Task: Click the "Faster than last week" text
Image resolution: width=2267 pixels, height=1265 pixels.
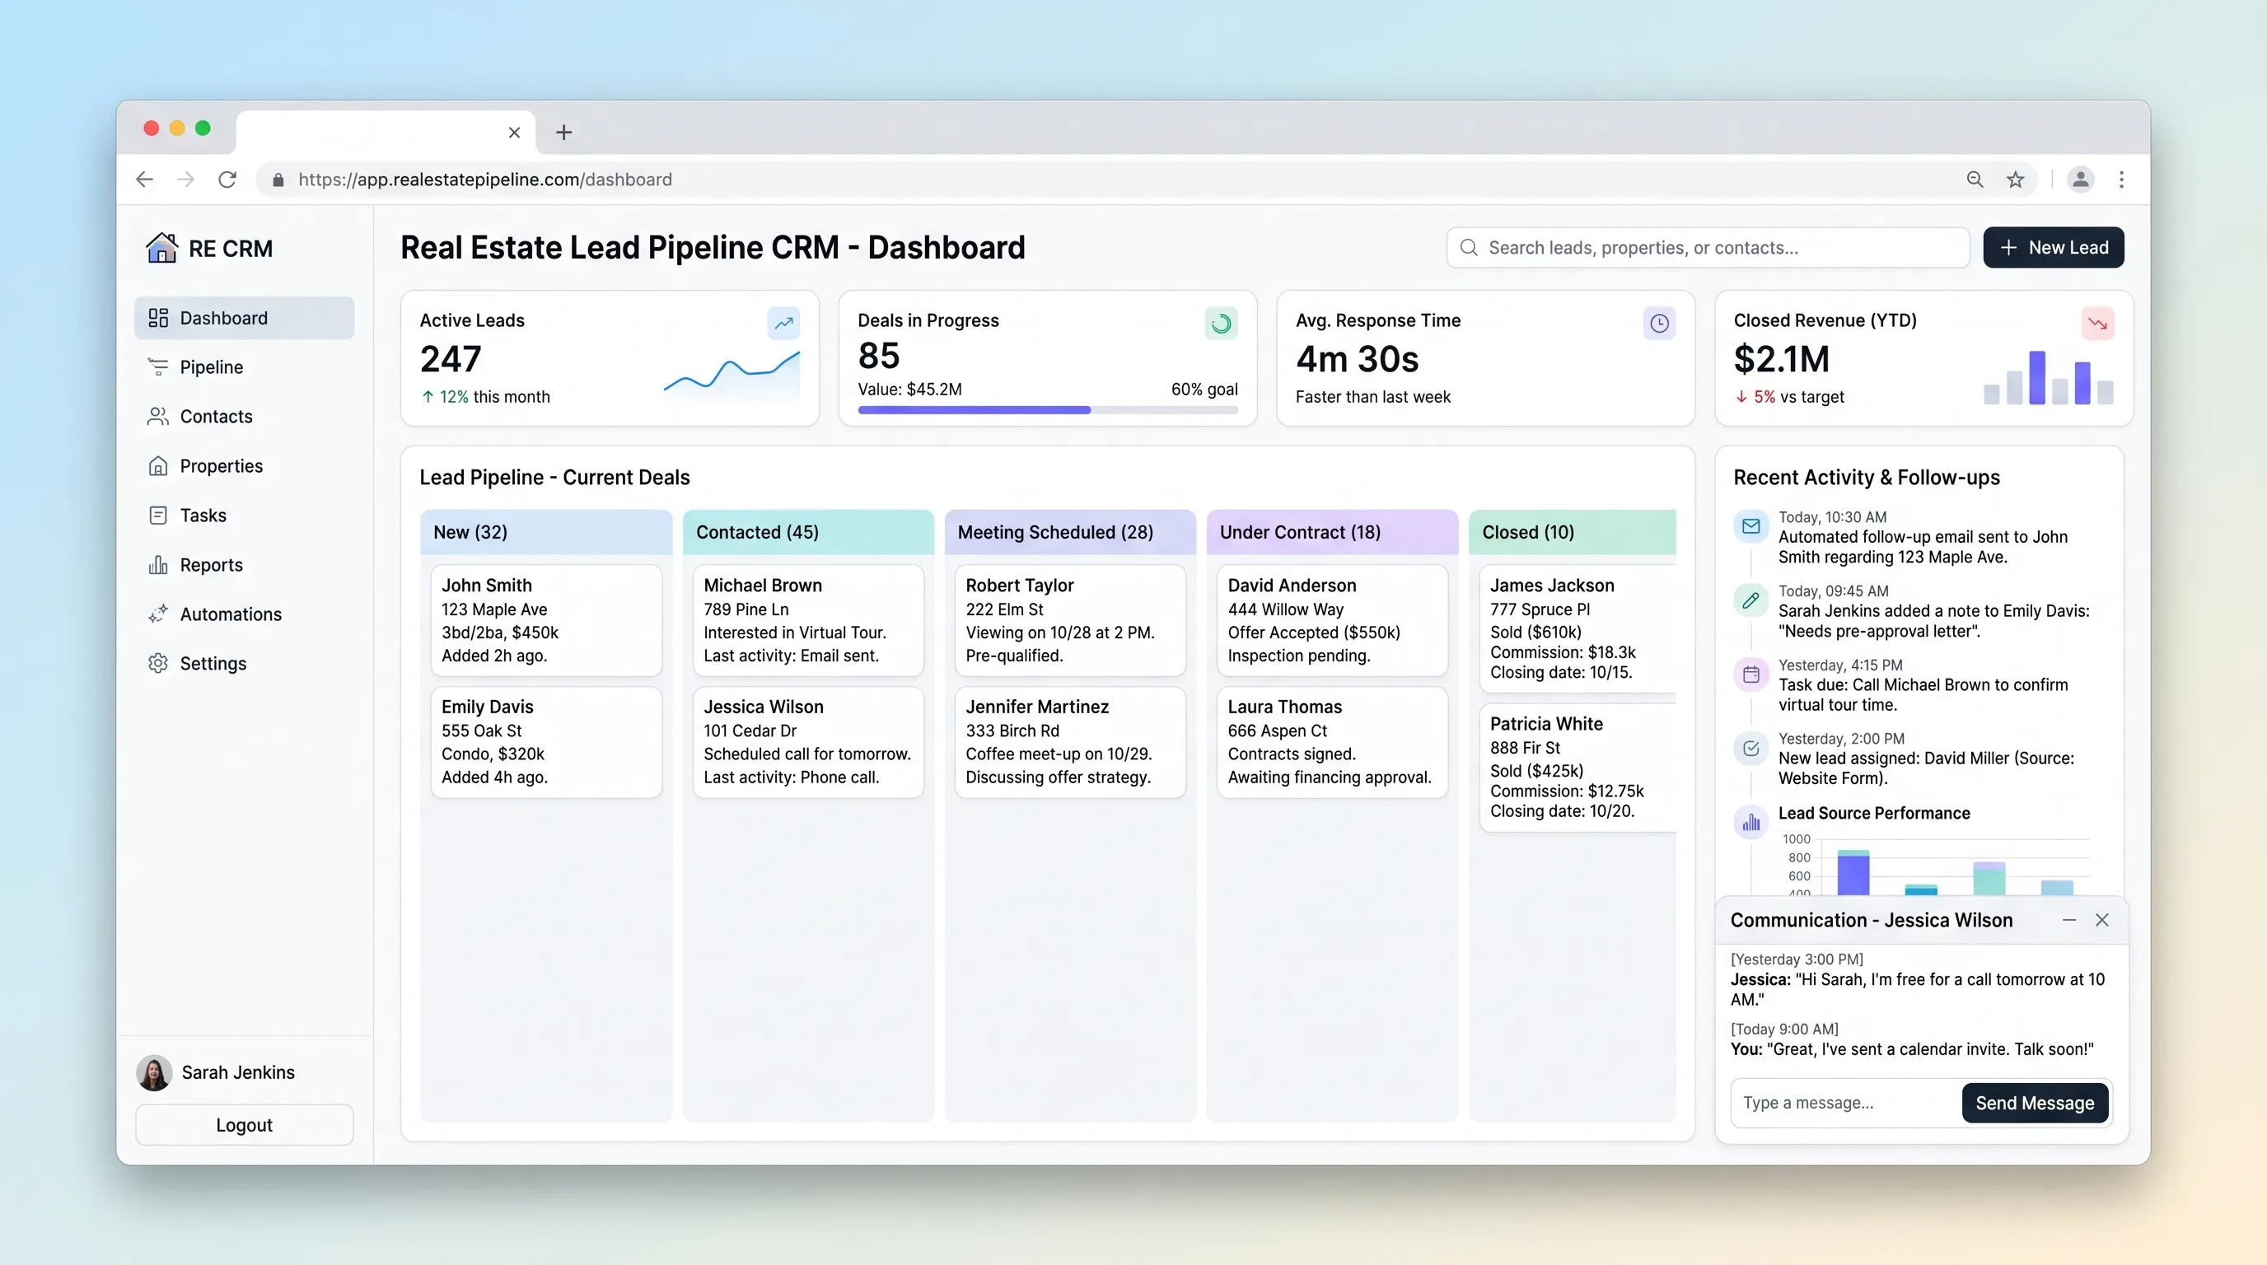Action: (1373, 397)
